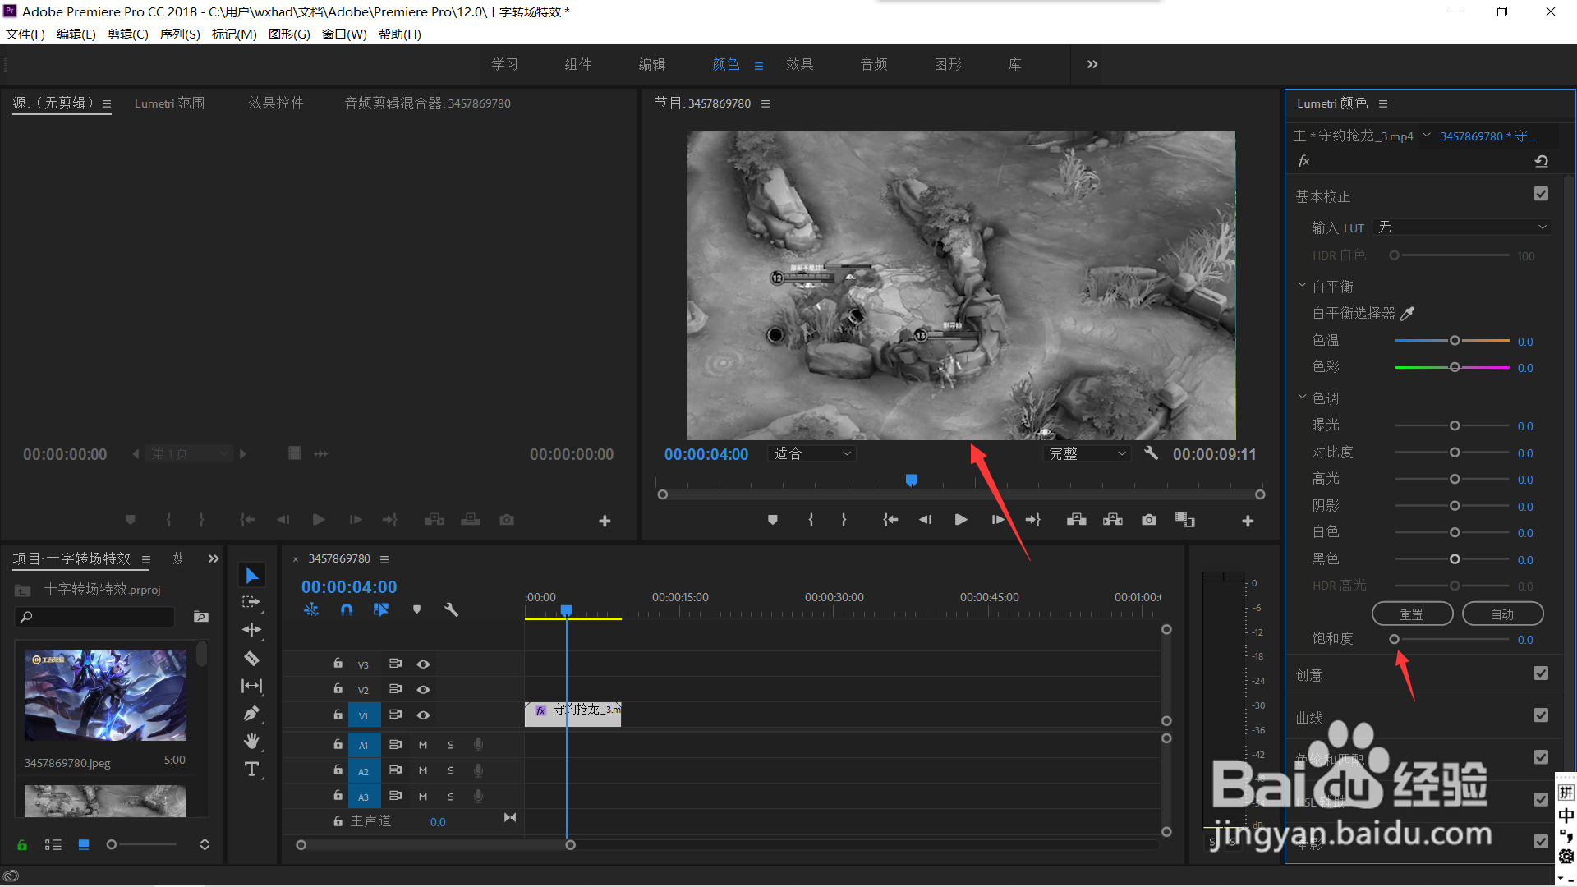Click the white balance eyedropper
The width and height of the screenshot is (1577, 887).
1407,313
